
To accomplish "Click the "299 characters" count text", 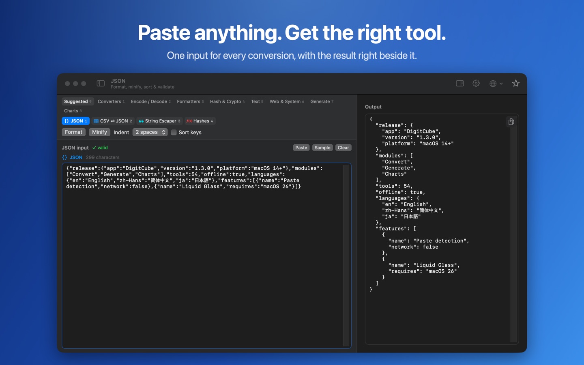I will (103, 157).
